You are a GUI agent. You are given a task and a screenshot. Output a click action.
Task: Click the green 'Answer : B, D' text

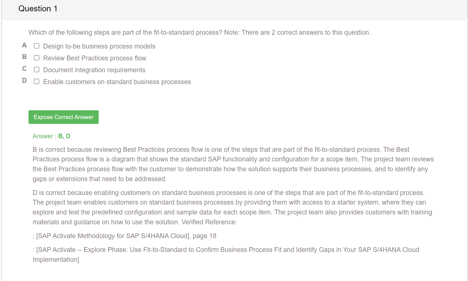(51, 136)
